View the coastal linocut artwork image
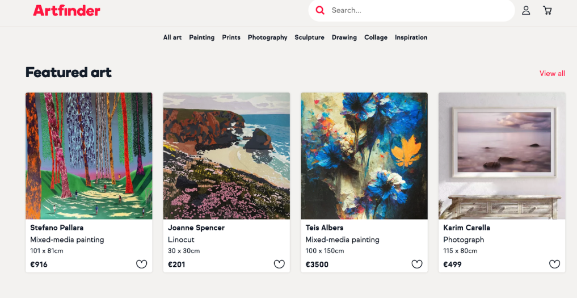 [x=226, y=156]
